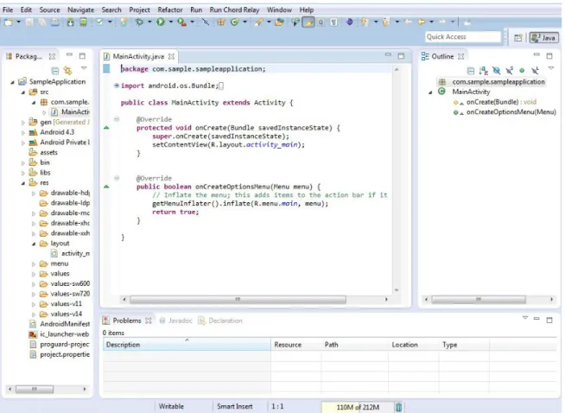Click the Open Type pencil icon
The image size is (565, 413).
pyautogui.click(x=258, y=22)
